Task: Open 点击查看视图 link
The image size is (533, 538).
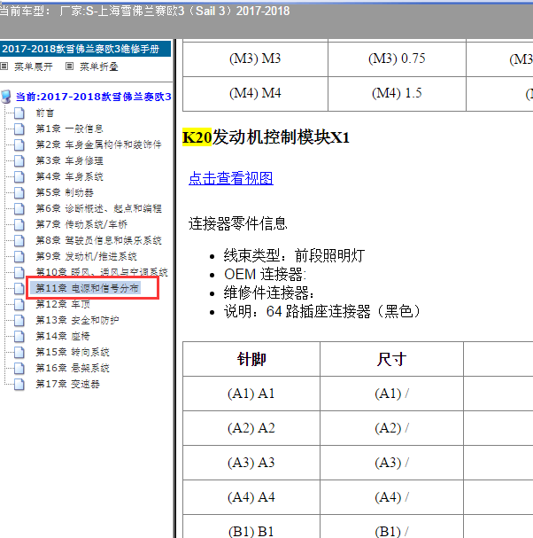Action: coord(231,178)
